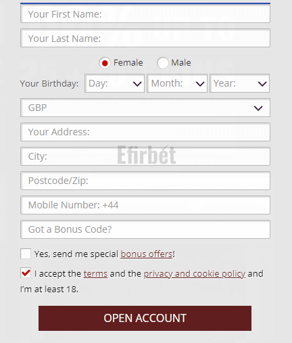Click the OPEN ACCOUNT button

pos(145,318)
